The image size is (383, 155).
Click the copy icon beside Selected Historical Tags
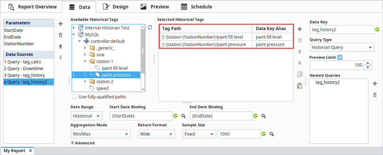[x=299, y=74]
